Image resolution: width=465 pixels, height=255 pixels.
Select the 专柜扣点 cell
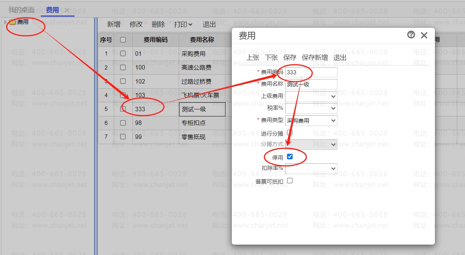(202, 123)
